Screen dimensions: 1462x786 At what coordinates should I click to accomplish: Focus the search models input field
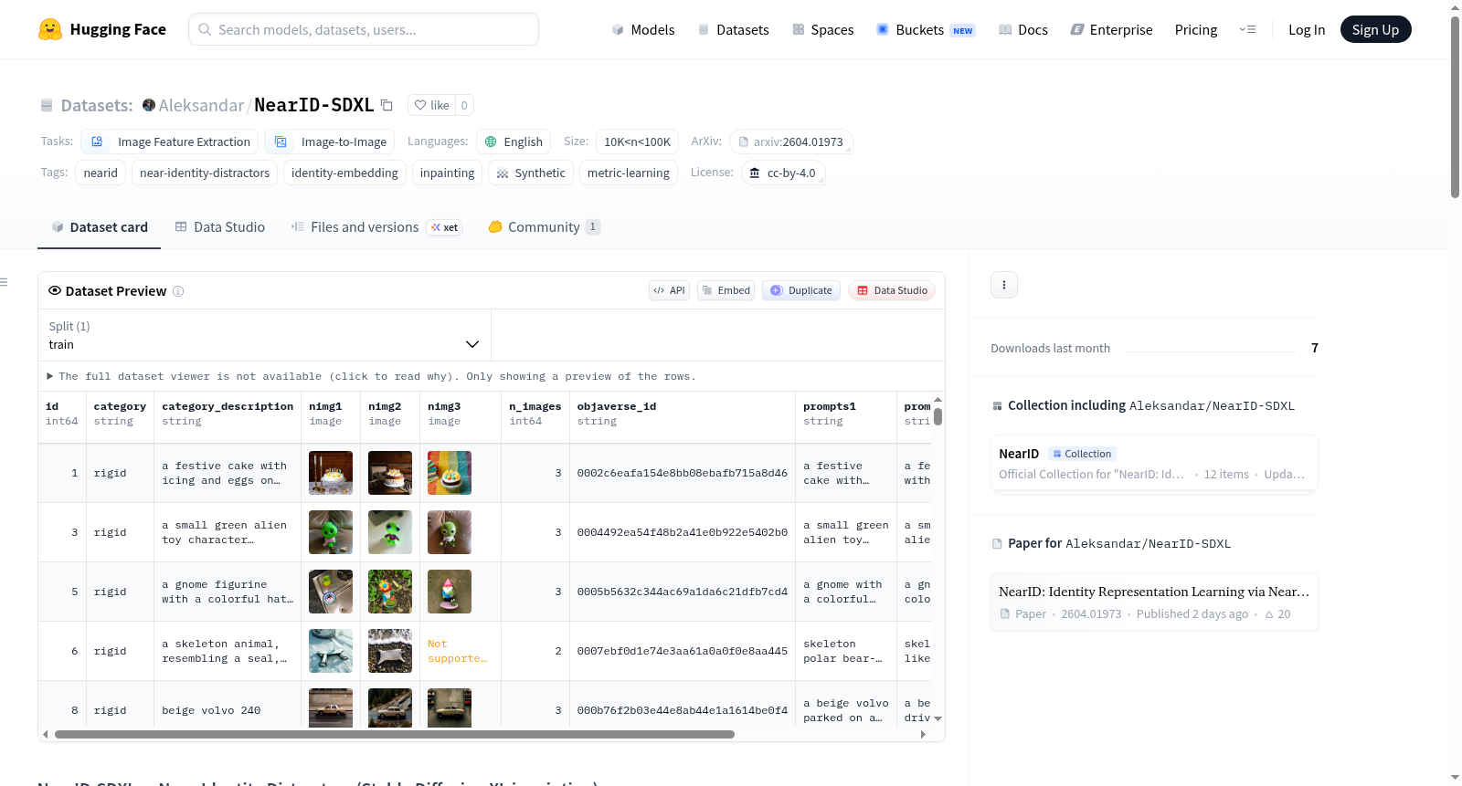364,29
